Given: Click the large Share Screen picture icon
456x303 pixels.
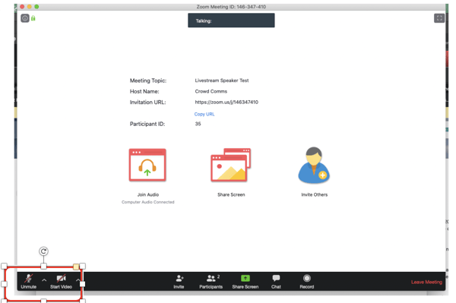Looking at the screenshot, I should (x=231, y=165).
